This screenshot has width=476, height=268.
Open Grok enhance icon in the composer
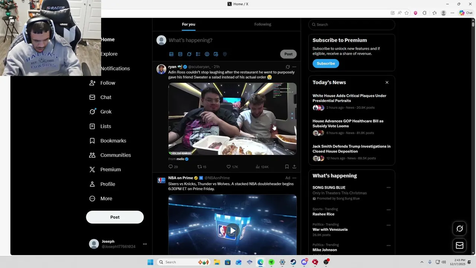[x=189, y=54]
